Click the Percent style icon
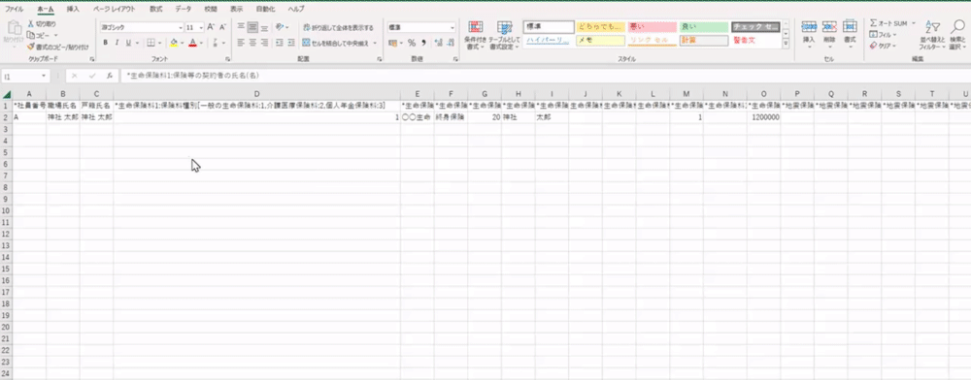The image size is (971, 380). pyautogui.click(x=411, y=43)
